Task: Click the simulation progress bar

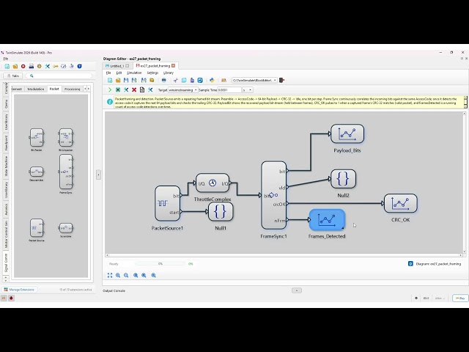Action: (x=160, y=264)
